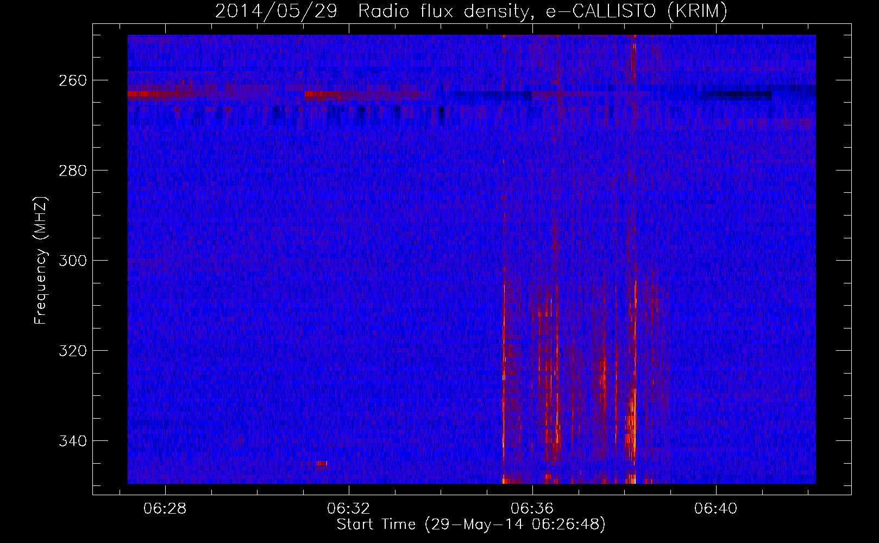
Task: Select the 'Frequency (MHZ)' axis label
Action: click(41, 261)
